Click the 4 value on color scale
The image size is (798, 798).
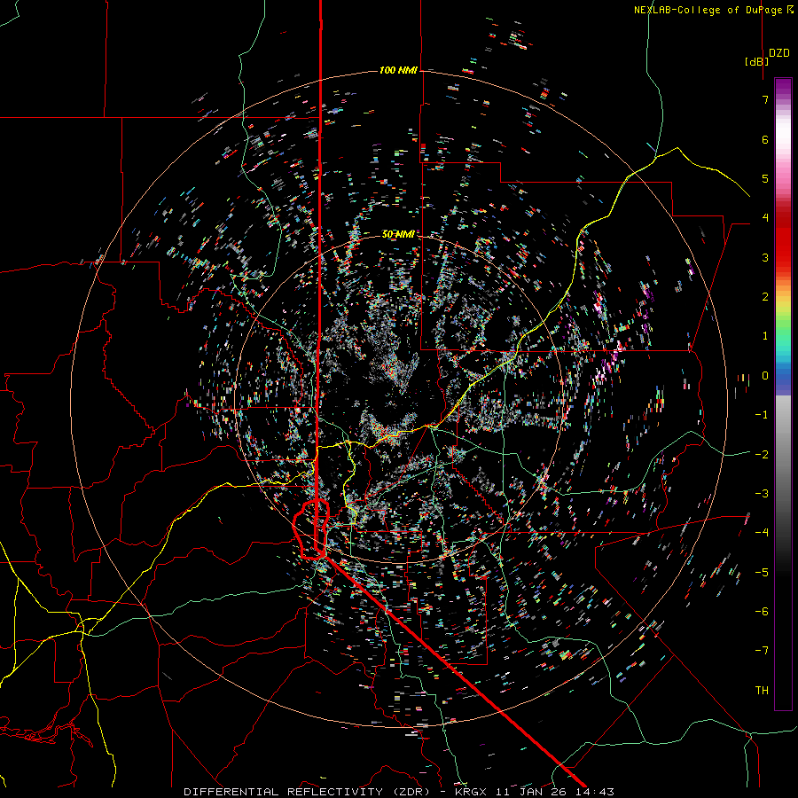tap(765, 218)
